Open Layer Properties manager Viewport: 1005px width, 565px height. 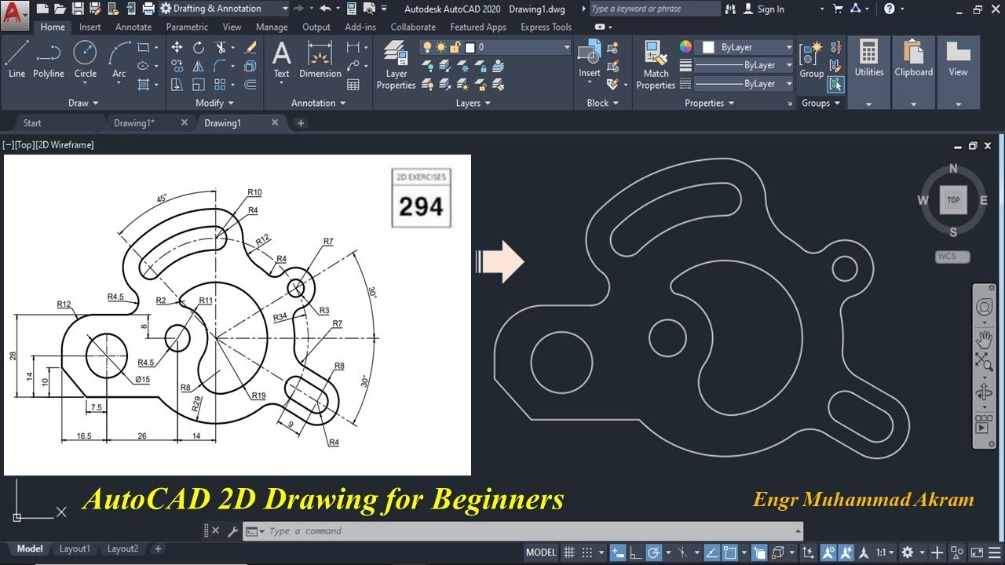tap(396, 65)
